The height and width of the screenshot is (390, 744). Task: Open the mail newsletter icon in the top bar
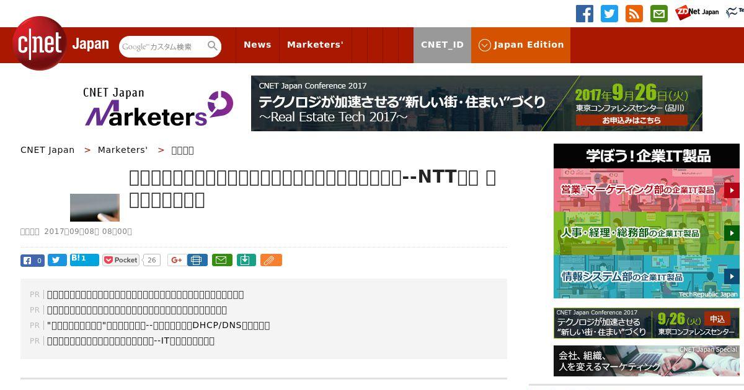(659, 14)
